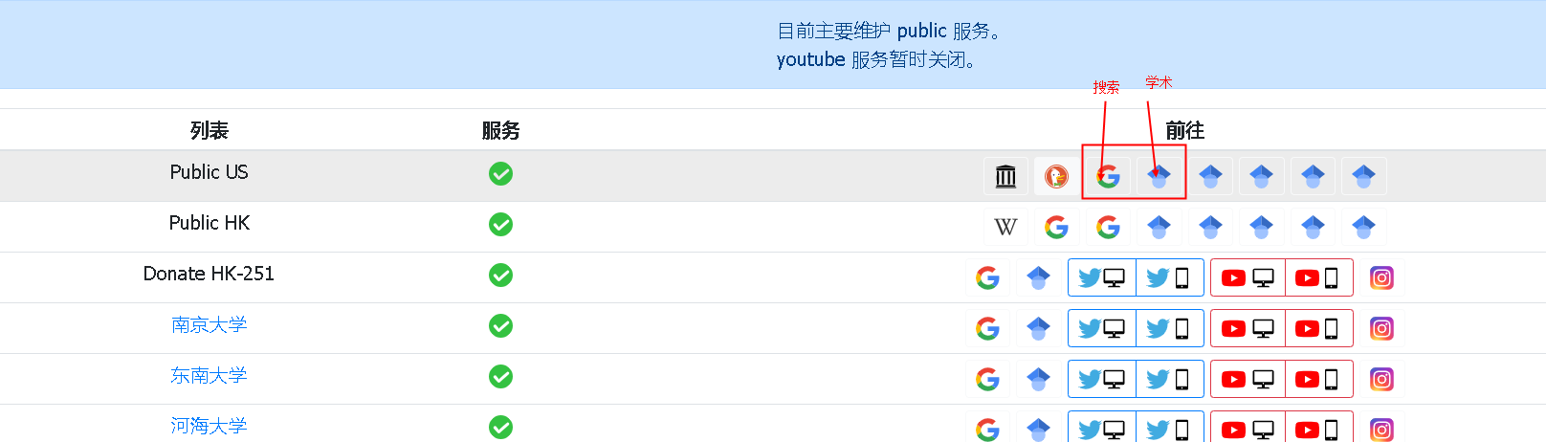Open Twitter mobile for Donate HK-251
This screenshot has width=1546, height=442.
(1169, 277)
